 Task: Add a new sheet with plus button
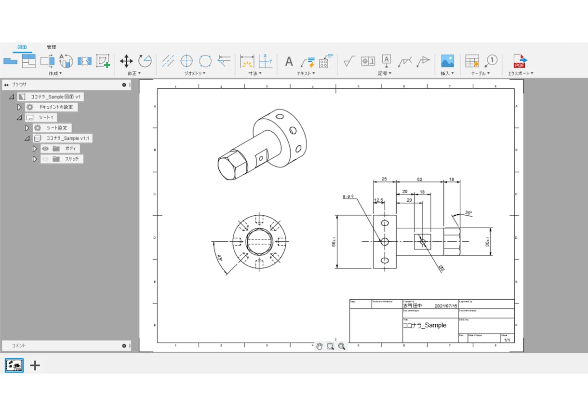[35, 365]
